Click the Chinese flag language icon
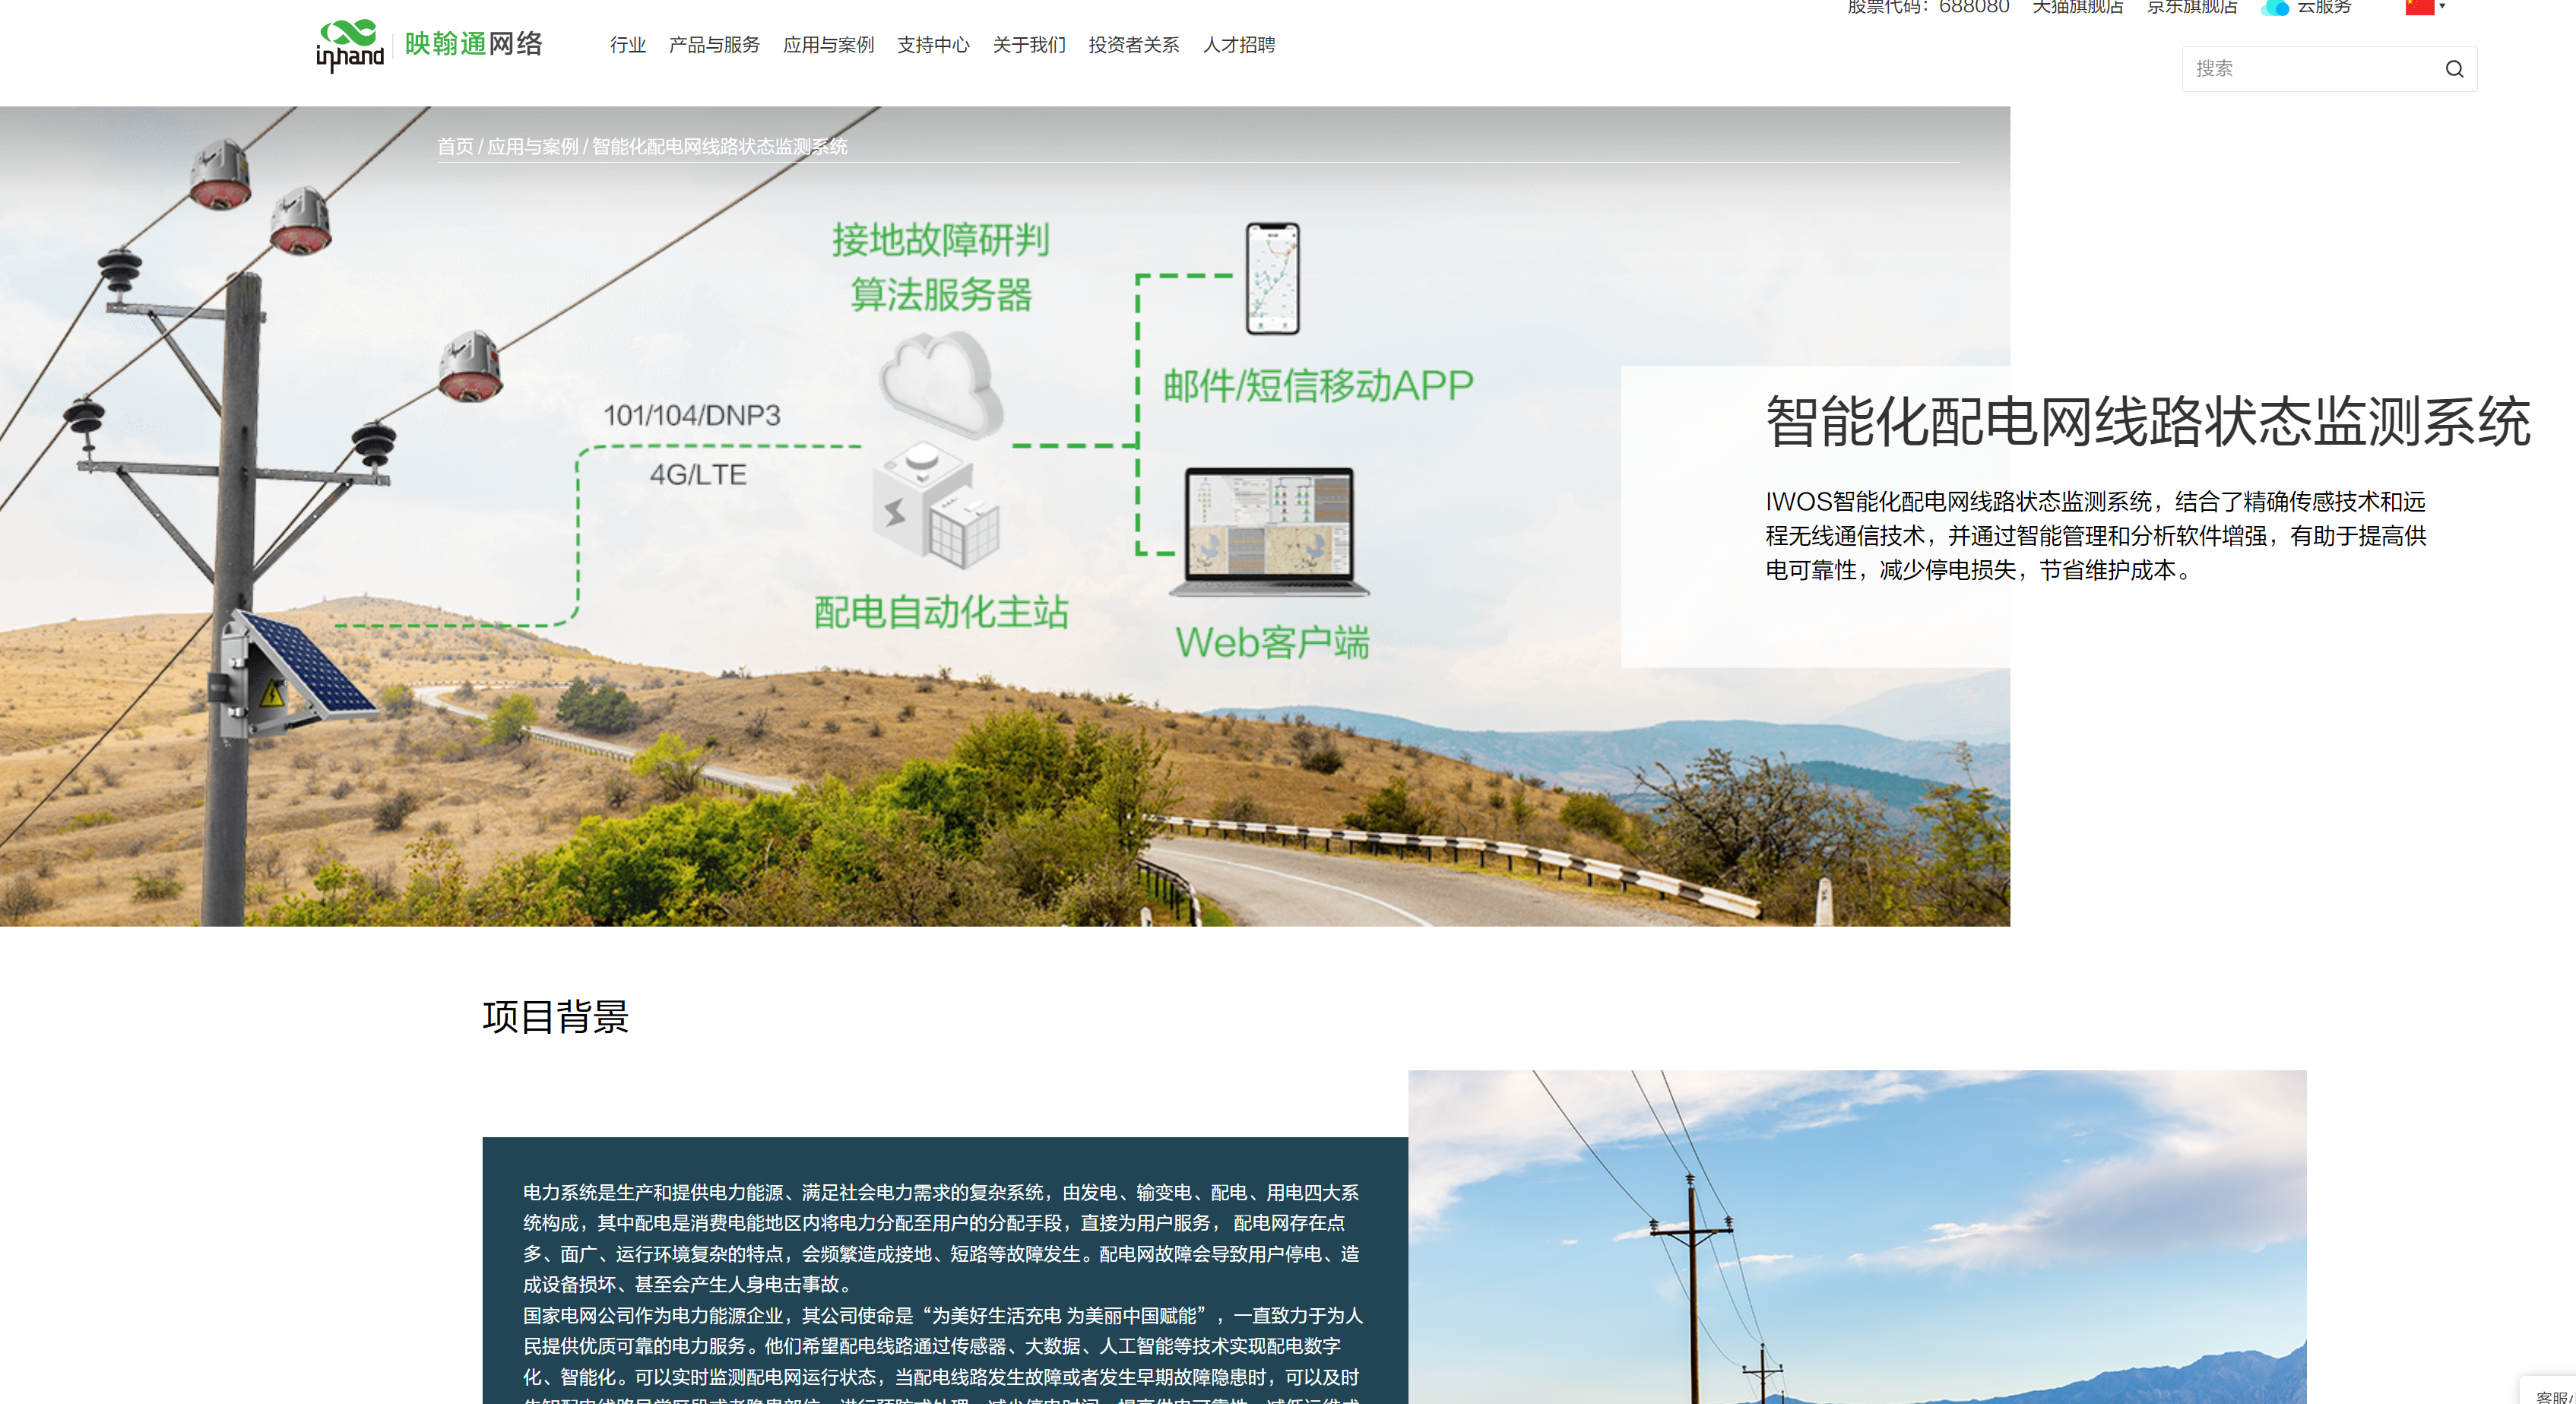This screenshot has height=1404, width=2576. point(2418,7)
